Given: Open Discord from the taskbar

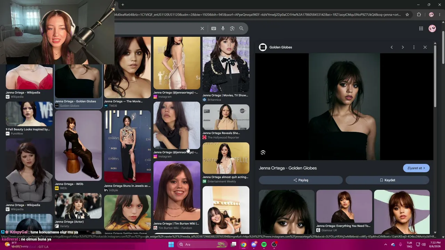Looking at the screenshot, I should [x=254, y=244].
